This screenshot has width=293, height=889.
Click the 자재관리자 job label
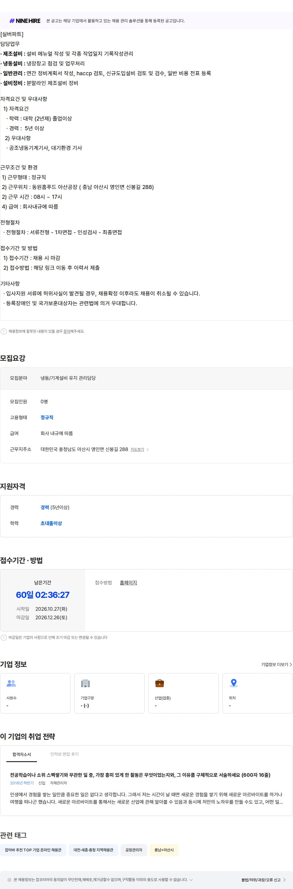coord(59,783)
